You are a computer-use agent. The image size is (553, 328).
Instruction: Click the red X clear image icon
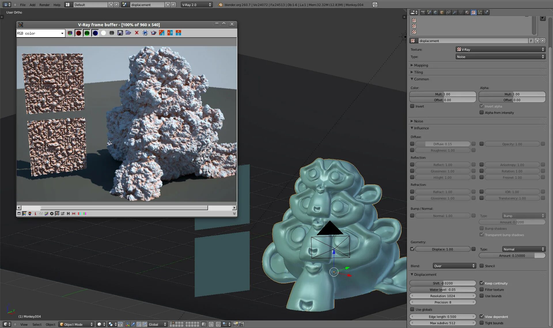tap(137, 33)
